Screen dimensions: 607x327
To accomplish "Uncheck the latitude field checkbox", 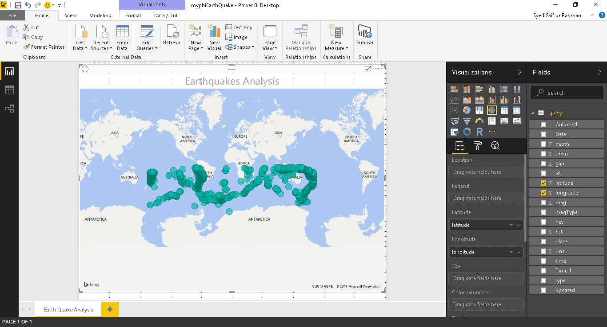I will (543, 183).
